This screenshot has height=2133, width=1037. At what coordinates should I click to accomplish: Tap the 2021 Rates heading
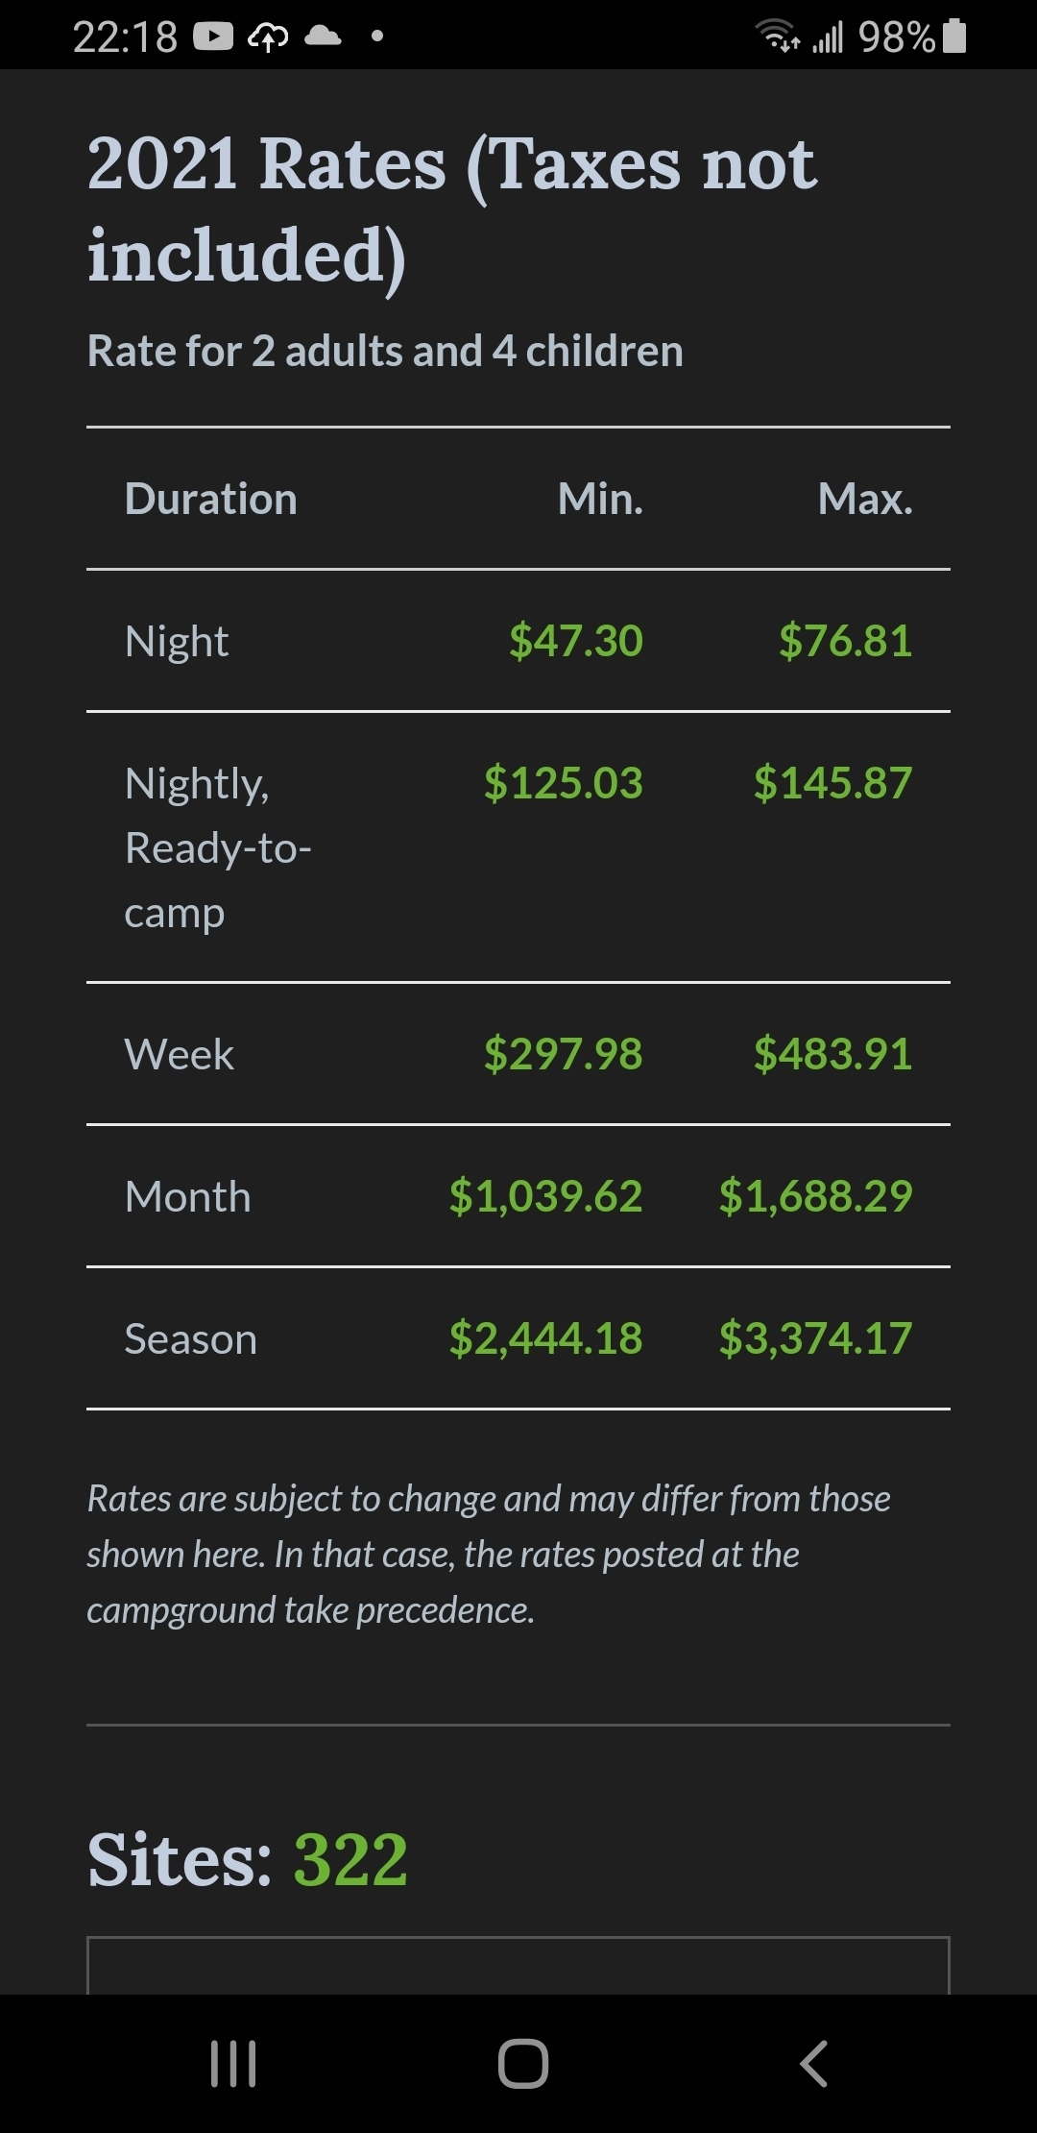click(451, 208)
